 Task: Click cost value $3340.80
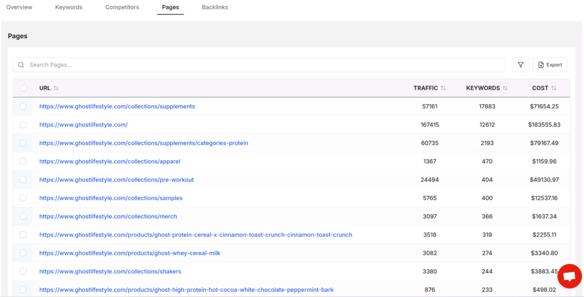pos(544,253)
